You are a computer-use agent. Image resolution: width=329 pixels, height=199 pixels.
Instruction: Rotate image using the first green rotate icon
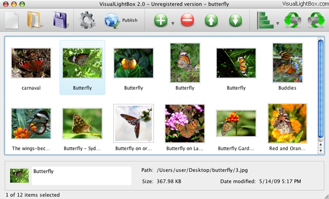click(x=293, y=20)
